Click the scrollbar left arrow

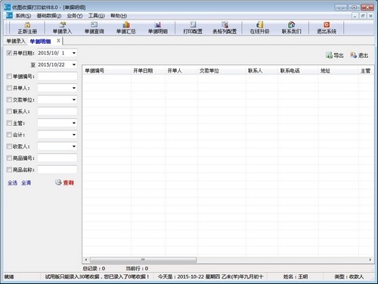click(x=86, y=260)
